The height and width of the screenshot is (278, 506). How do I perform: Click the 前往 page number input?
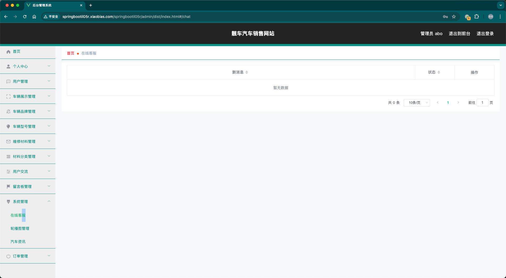[x=482, y=103]
